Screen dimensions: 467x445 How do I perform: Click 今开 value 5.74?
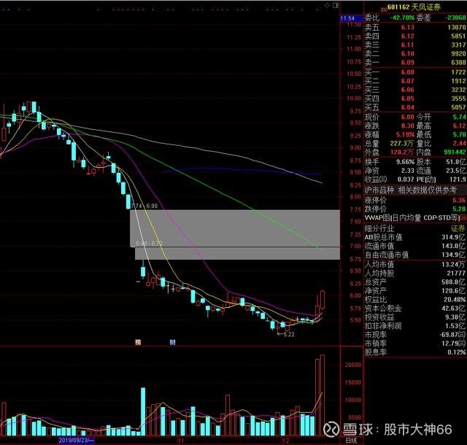[x=459, y=117]
